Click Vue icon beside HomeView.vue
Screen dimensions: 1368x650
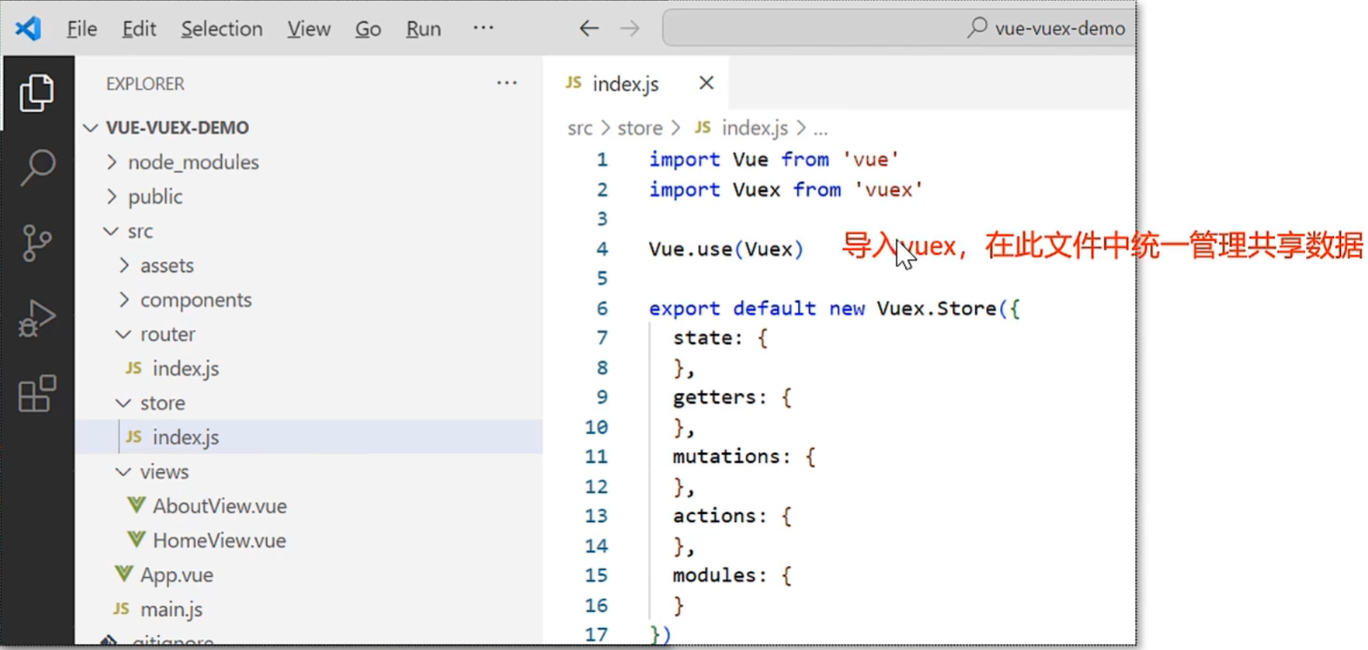click(x=136, y=540)
